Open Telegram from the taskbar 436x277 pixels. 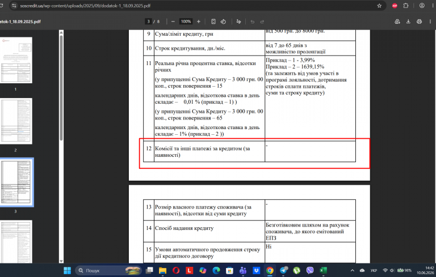tap(283, 270)
